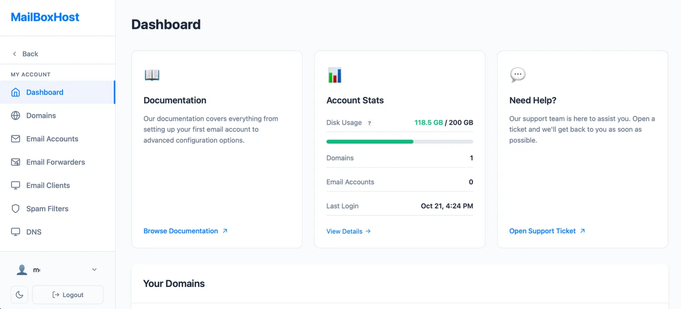Click the Documentation open book icon
The image size is (681, 309).
152,75
